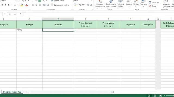Toggle underline (S) formatting
174x97 pixels.
point(9,5)
